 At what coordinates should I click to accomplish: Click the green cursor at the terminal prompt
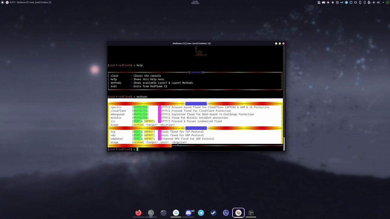(137, 149)
